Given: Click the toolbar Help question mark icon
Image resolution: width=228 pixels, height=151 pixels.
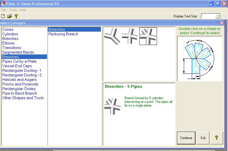Looking at the screenshot, I should pos(16,16).
